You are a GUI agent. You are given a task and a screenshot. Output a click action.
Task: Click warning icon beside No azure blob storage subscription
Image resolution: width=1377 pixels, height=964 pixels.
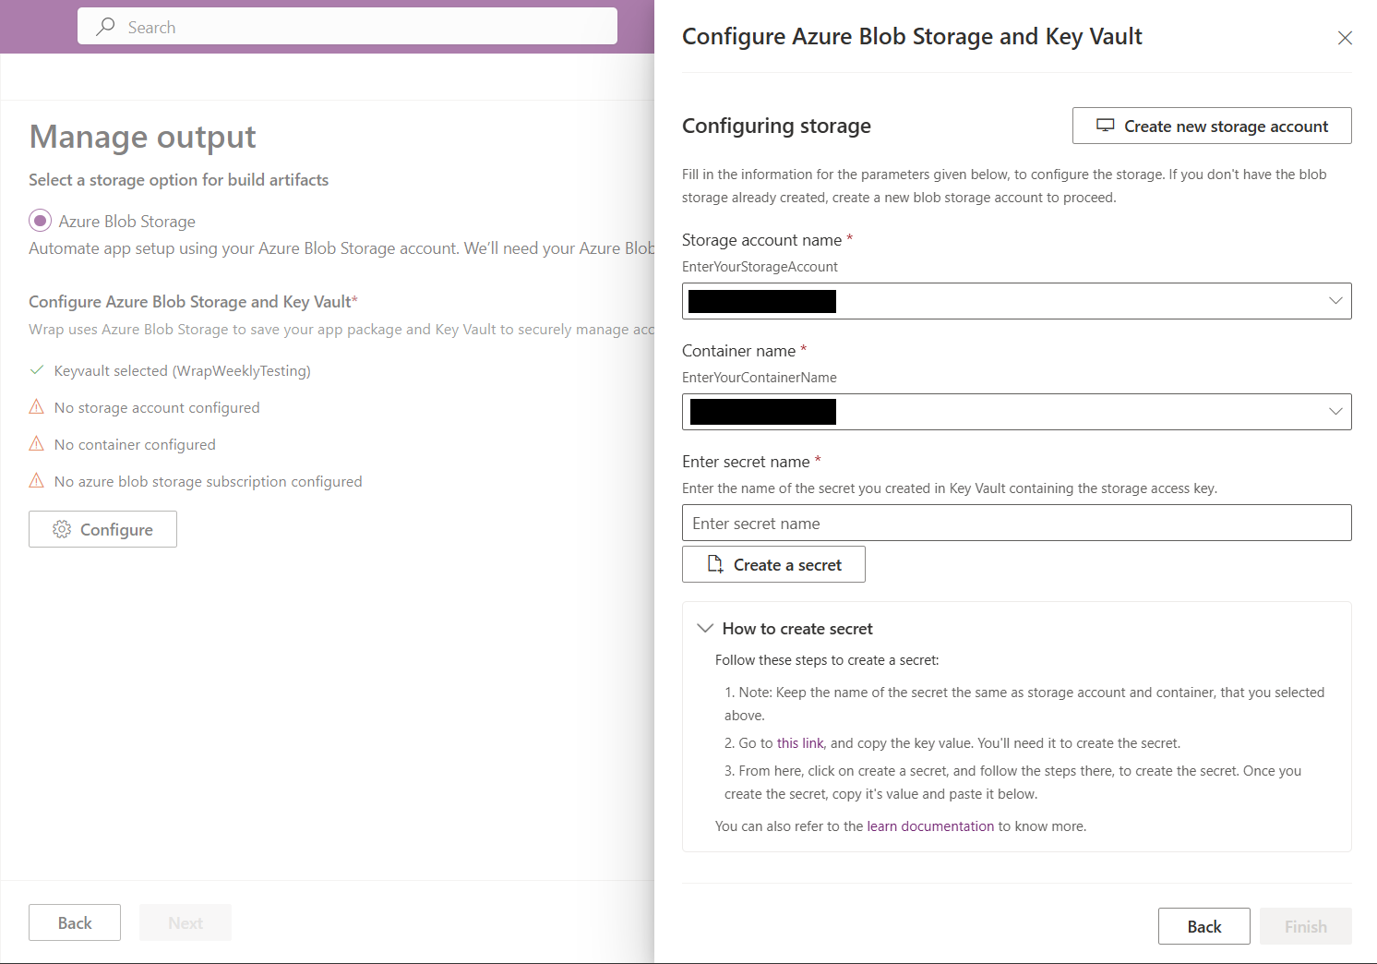point(37,481)
